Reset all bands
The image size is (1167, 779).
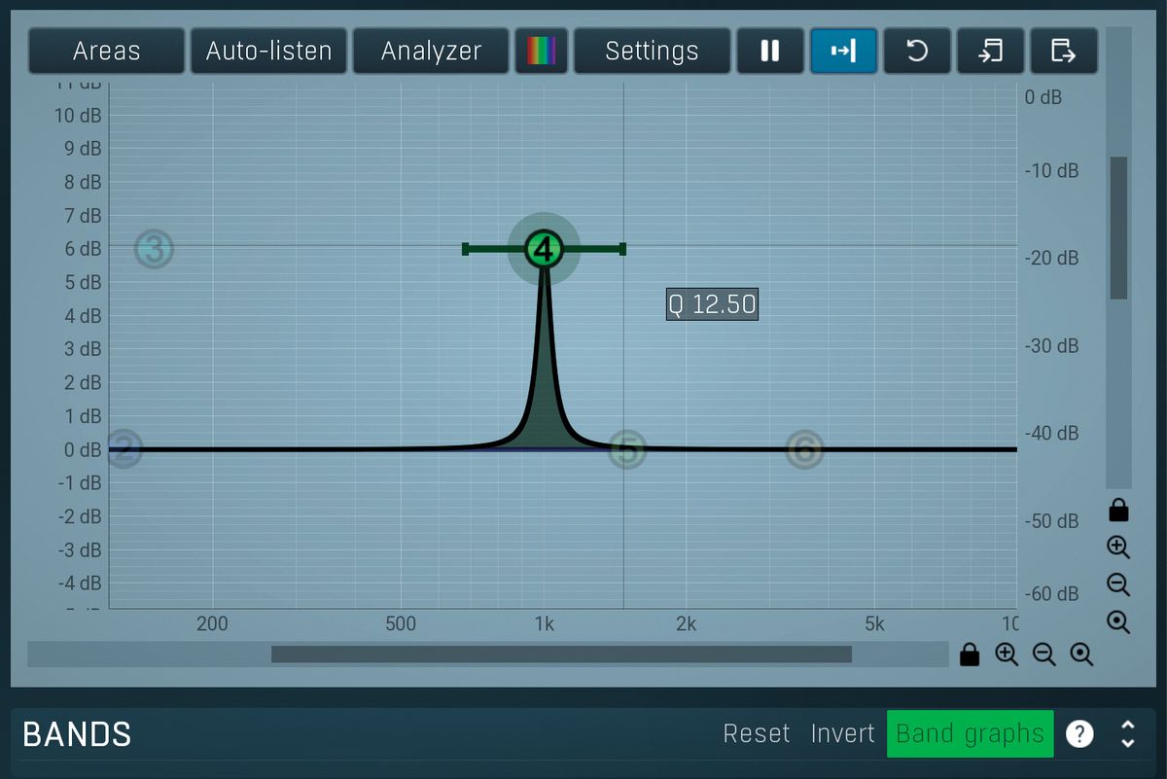click(x=757, y=733)
